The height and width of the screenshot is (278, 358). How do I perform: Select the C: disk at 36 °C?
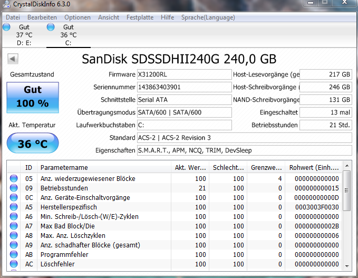click(68, 35)
